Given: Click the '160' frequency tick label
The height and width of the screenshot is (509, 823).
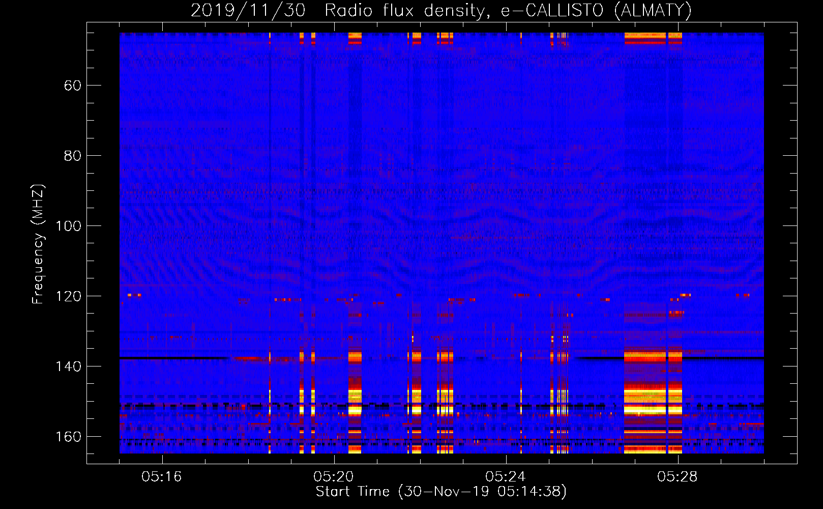Looking at the screenshot, I should pos(68,437).
